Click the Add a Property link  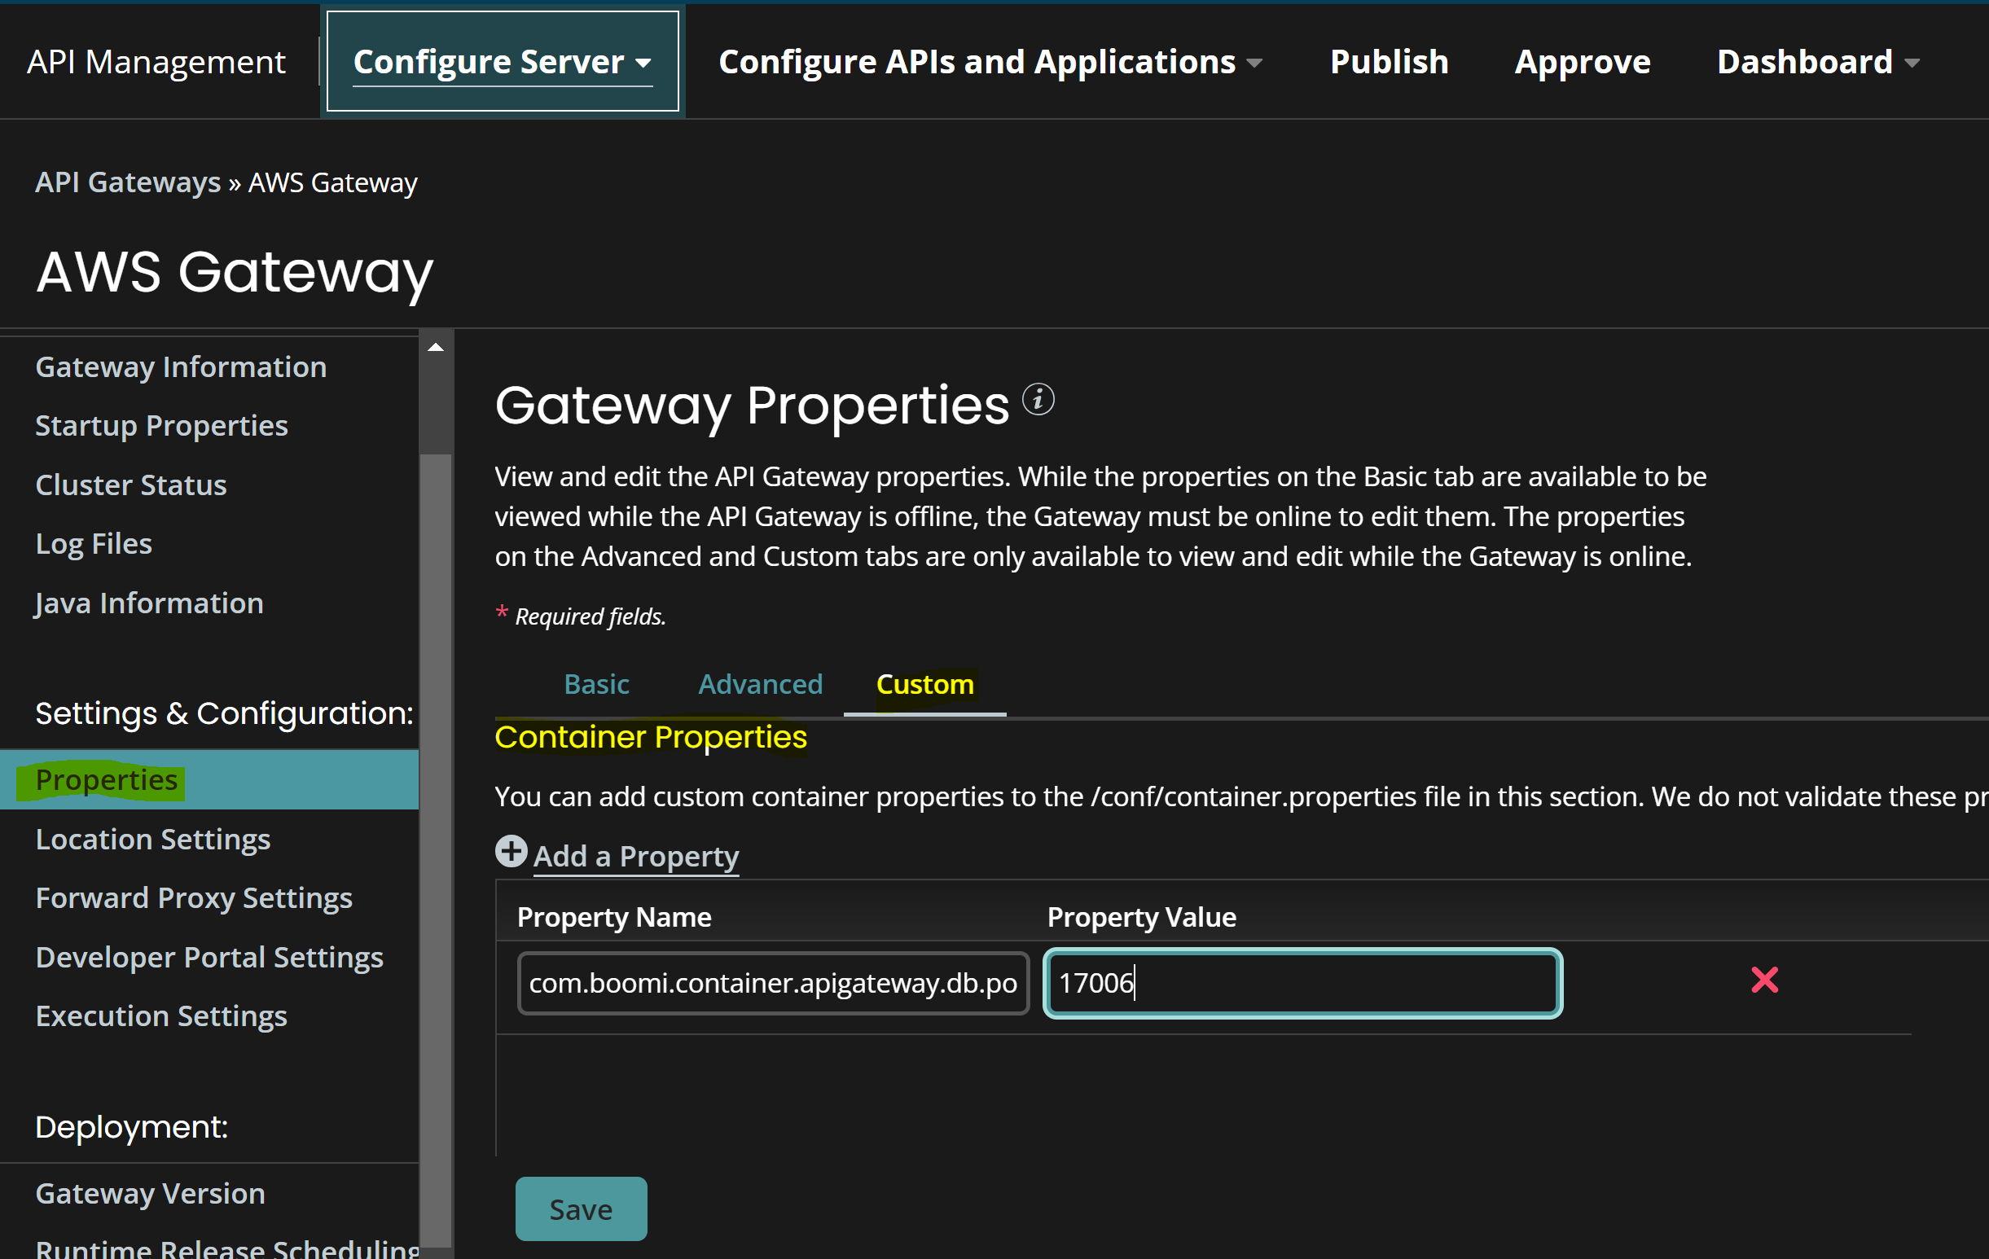[x=636, y=856]
